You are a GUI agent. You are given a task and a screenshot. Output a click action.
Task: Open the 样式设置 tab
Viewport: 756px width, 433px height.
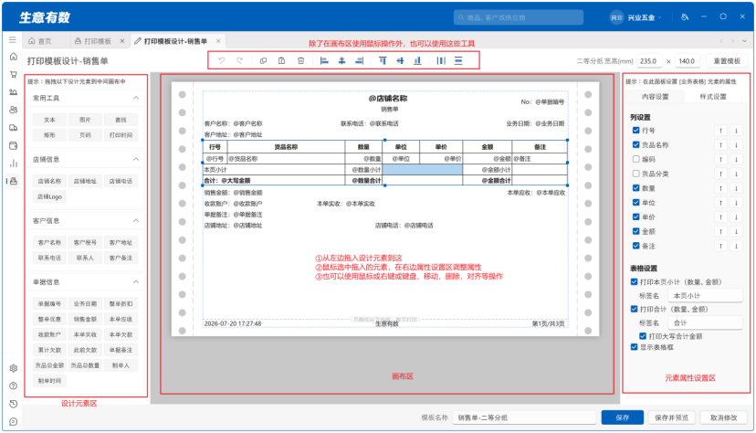713,97
